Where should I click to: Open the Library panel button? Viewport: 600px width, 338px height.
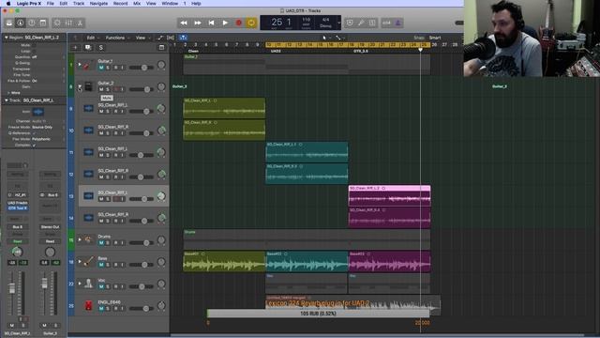tap(9, 23)
